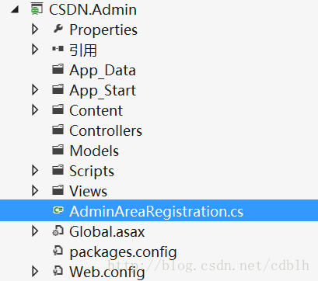318x281 pixels.
Task: Click the C# file icon of AdminAreaRegistration.cs
Action: point(58,210)
